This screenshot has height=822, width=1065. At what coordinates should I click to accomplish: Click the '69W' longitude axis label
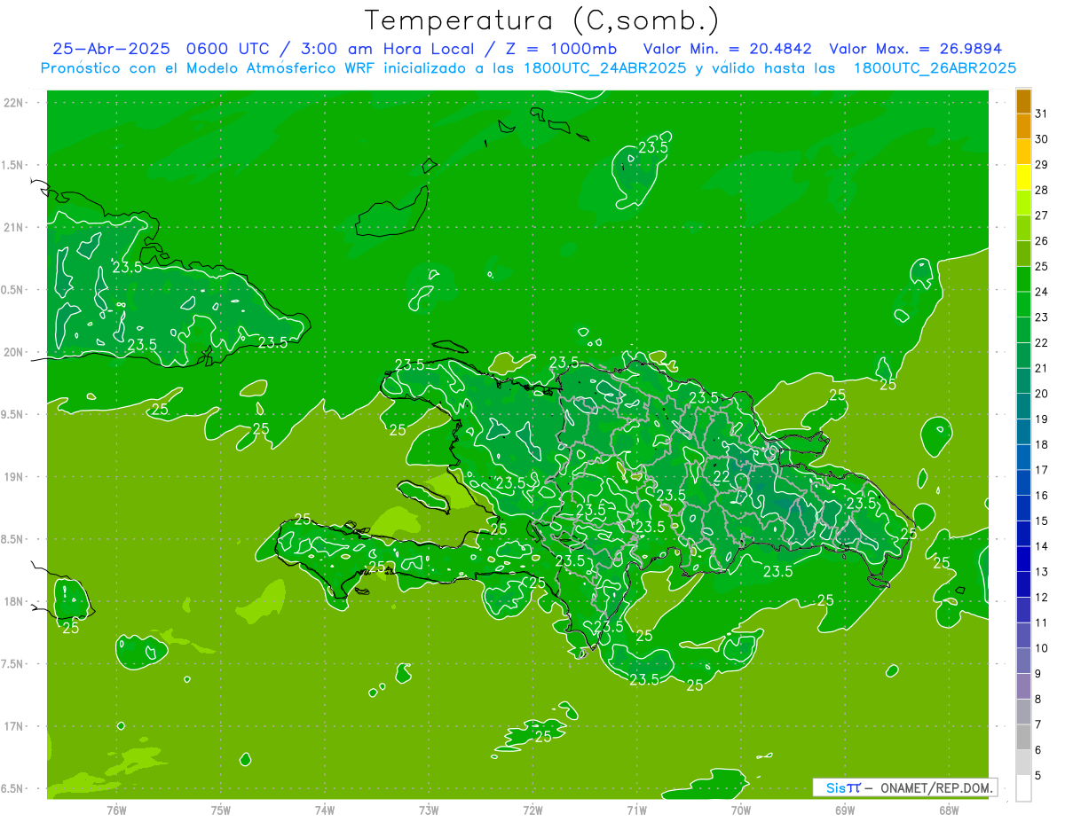[845, 810]
